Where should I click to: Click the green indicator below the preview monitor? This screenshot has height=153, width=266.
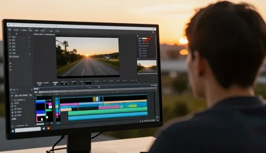(104, 81)
